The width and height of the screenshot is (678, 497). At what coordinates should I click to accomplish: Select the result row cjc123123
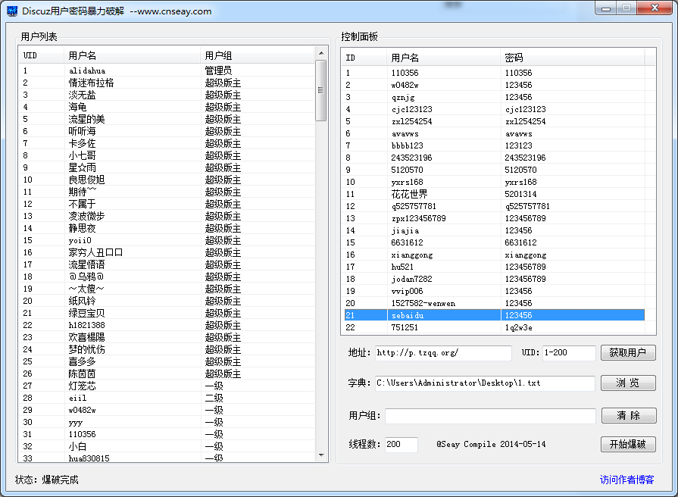(494, 109)
